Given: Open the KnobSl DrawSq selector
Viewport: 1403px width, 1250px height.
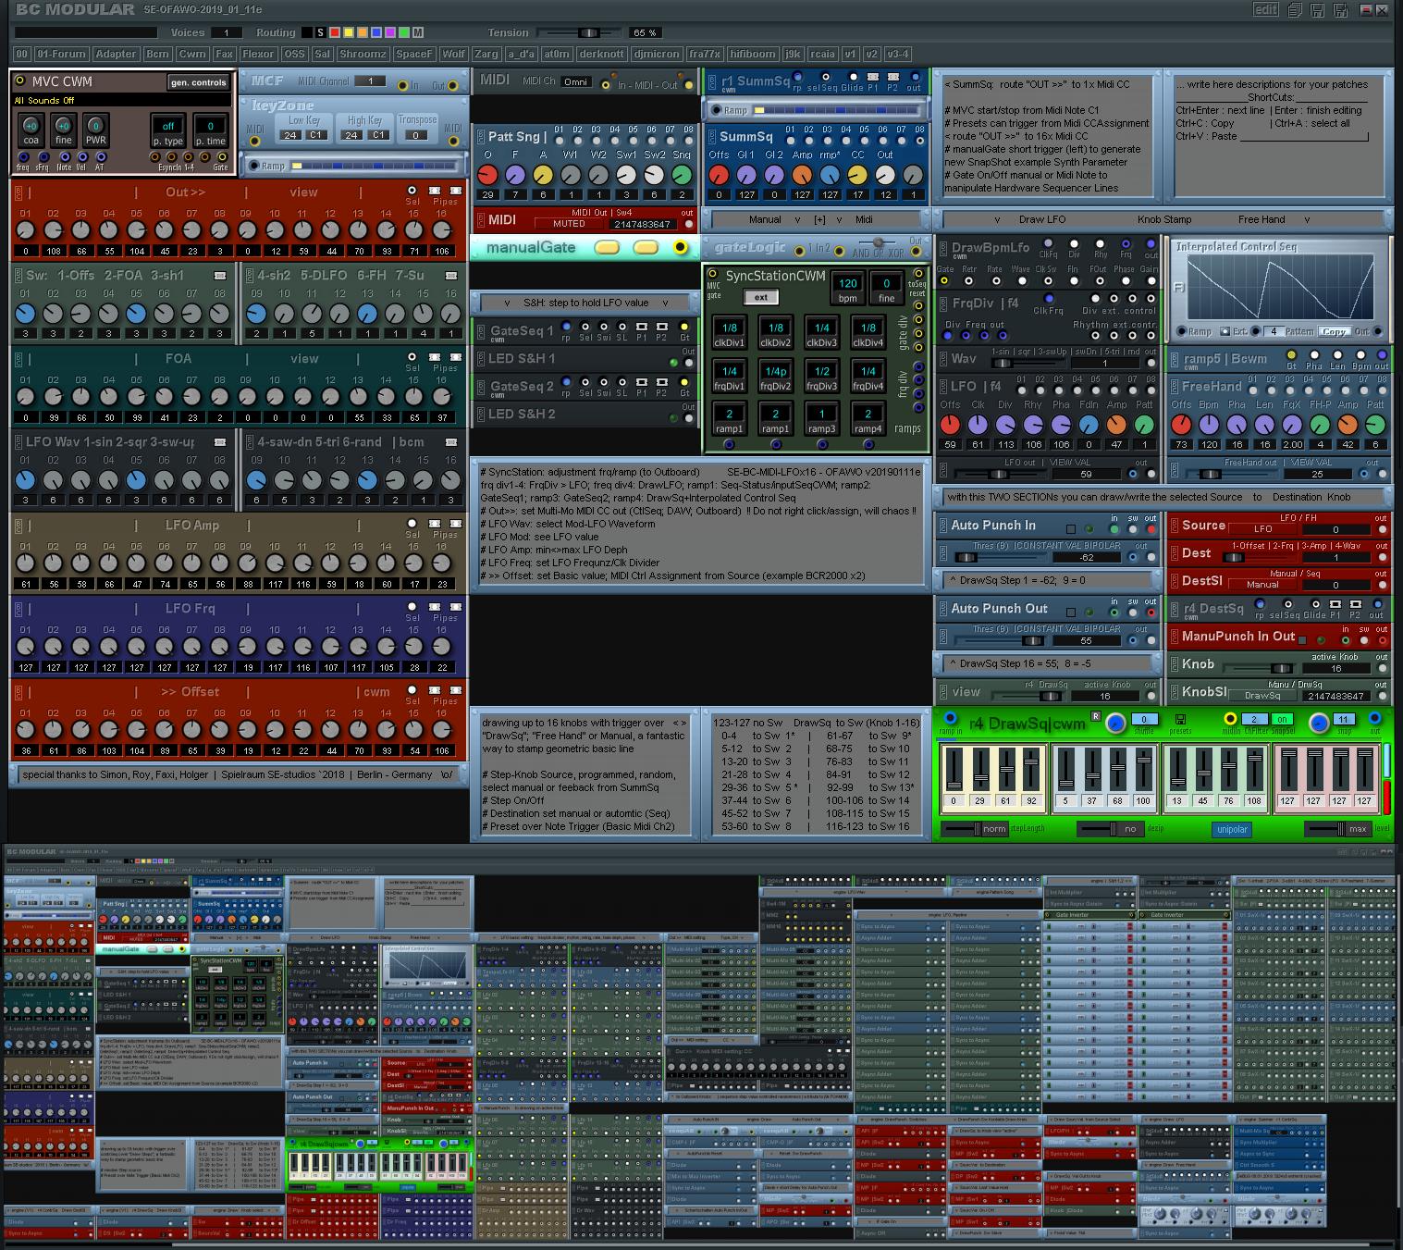Looking at the screenshot, I should pos(1262,696).
